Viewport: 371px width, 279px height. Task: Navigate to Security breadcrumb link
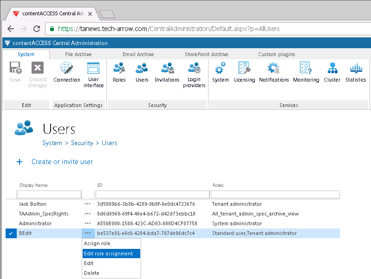82,143
